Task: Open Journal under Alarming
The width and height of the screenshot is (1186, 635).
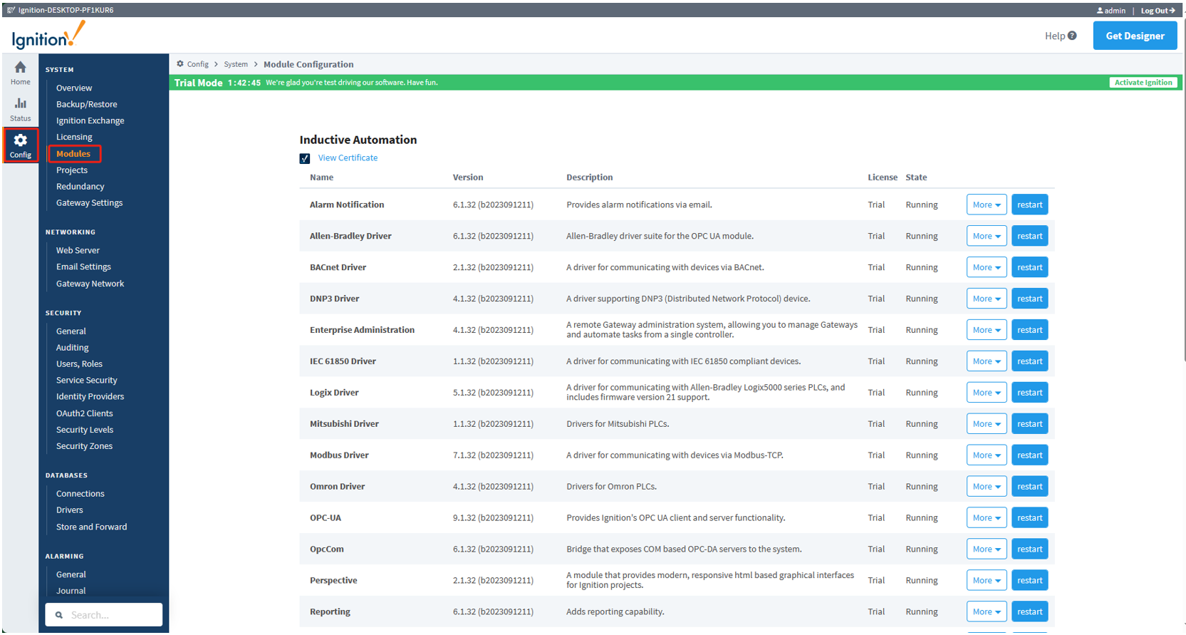Action: [x=71, y=591]
